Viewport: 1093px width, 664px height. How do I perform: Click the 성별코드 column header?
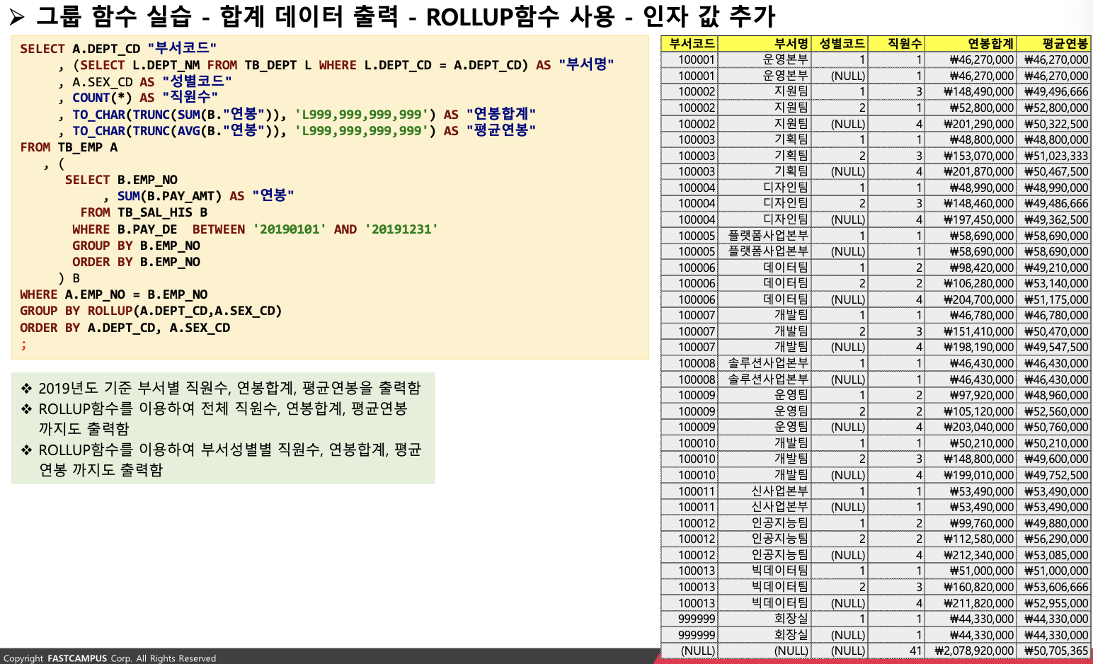[840, 44]
